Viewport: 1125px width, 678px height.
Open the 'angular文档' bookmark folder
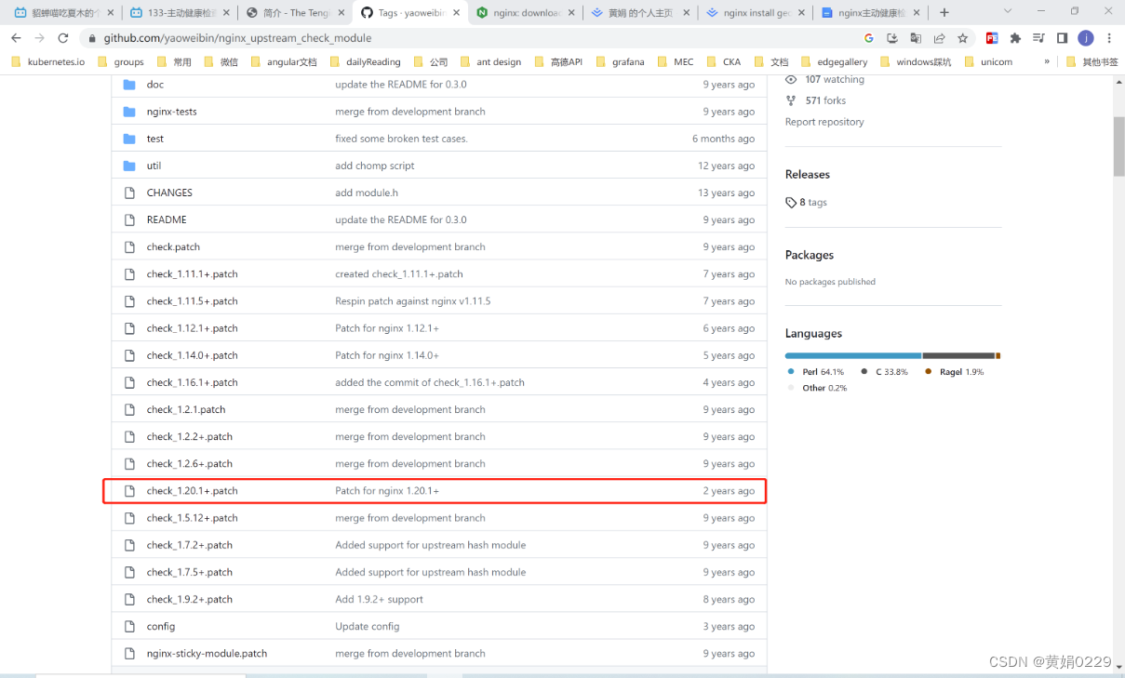pyautogui.click(x=284, y=61)
